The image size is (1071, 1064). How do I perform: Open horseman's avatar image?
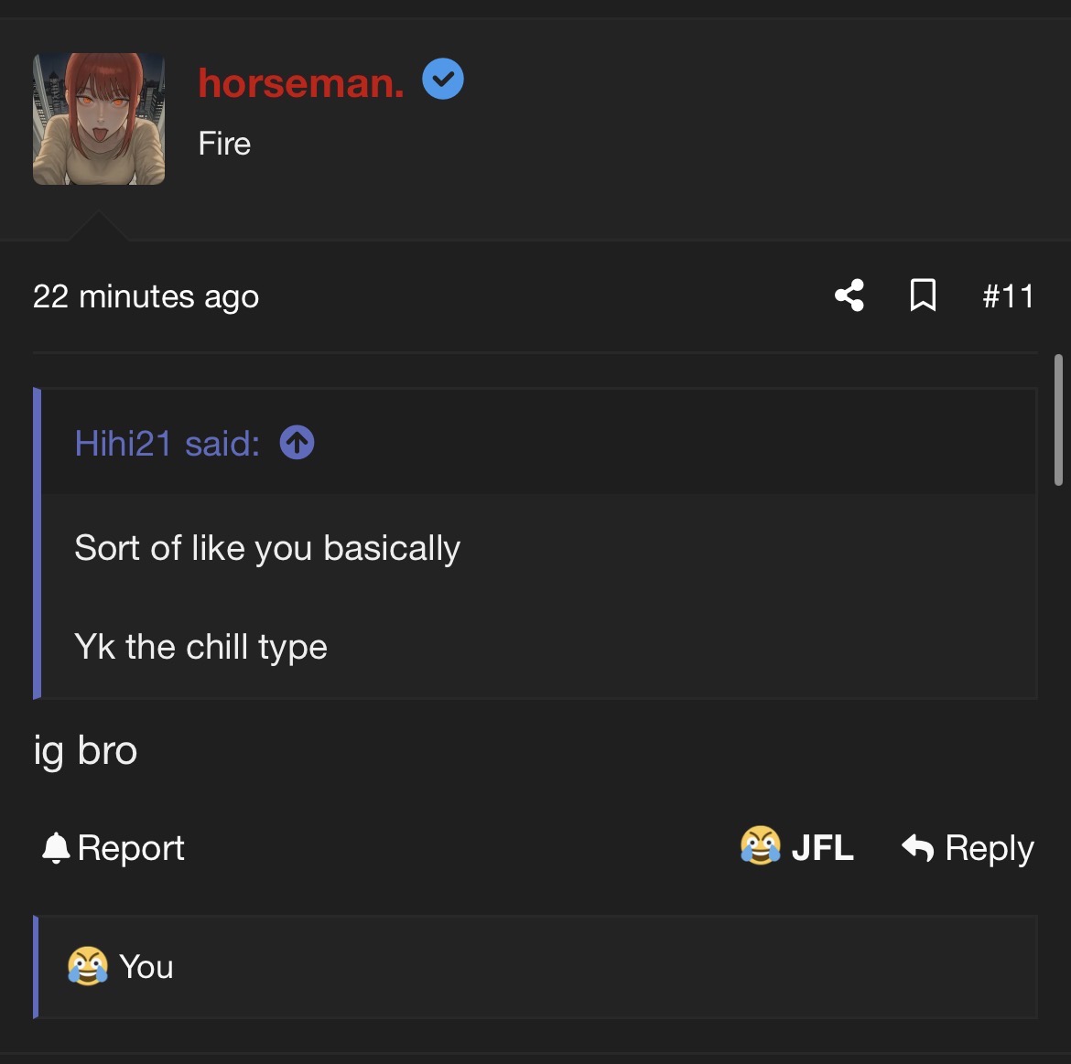click(x=99, y=119)
